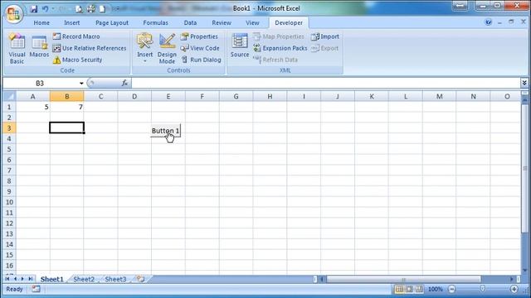Click Print Preview in Quick Access Toolbar
531x298 pixels.
pyautogui.click(x=79, y=9)
